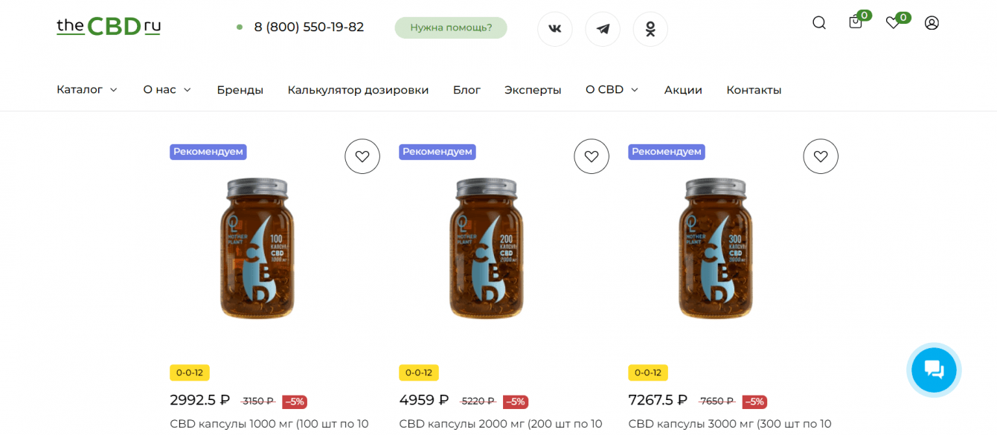Screen dimensions: 997x435
Task: Open Калькулятор дозировки page
Action: 358,90
